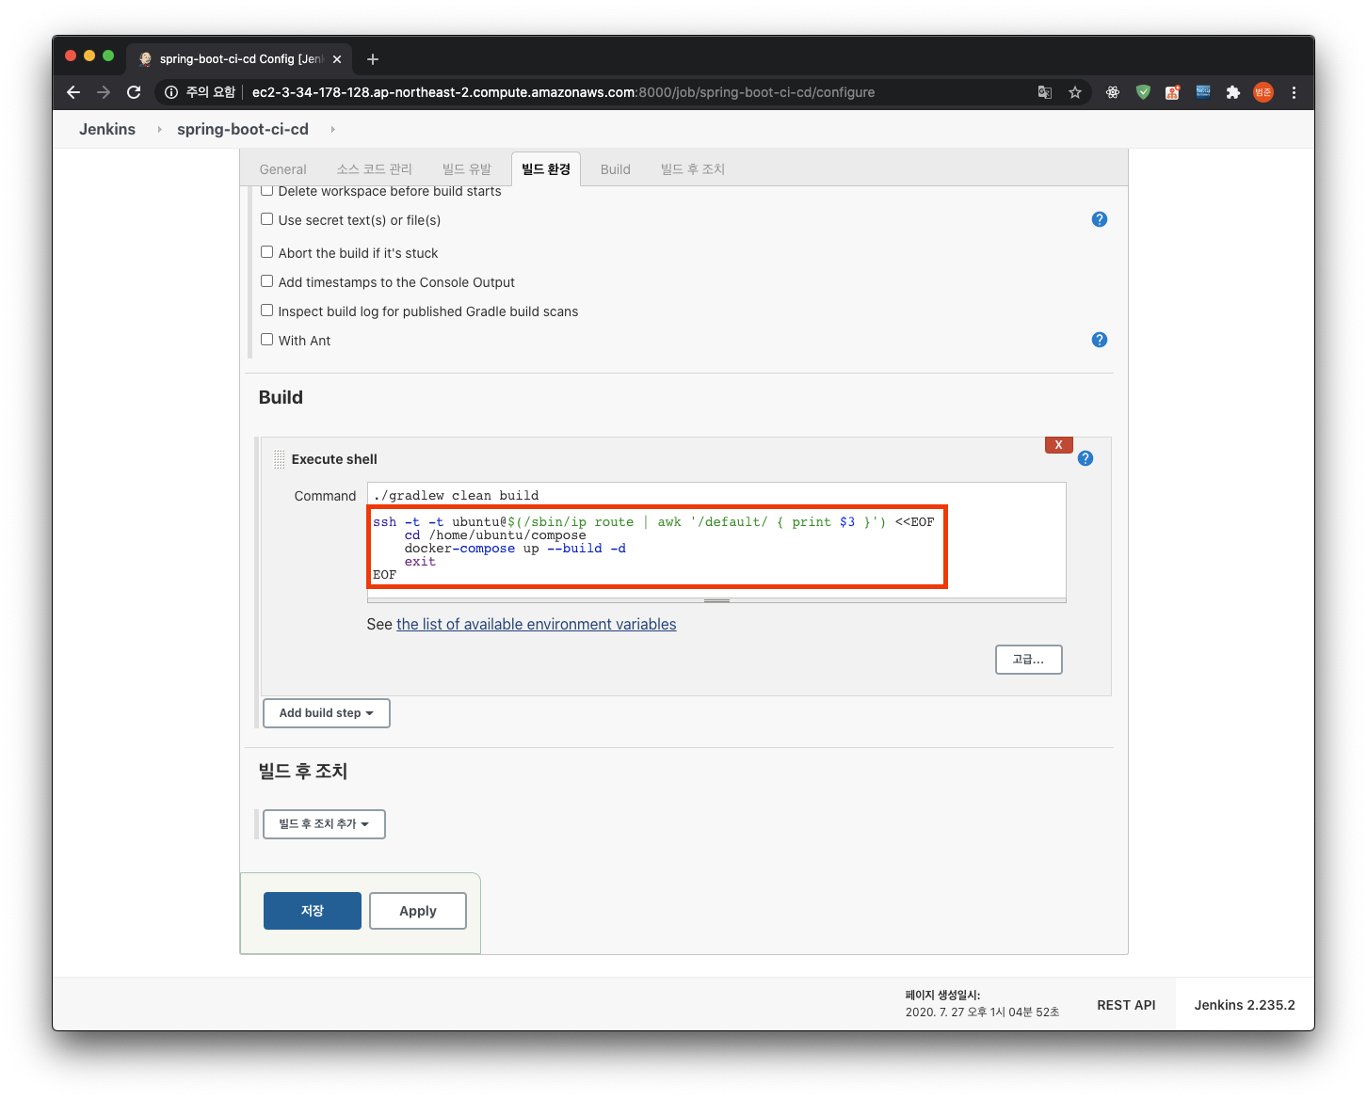Open the 빌드 후 조치 추가 dropdown
This screenshot has height=1100, width=1367.
click(x=324, y=824)
